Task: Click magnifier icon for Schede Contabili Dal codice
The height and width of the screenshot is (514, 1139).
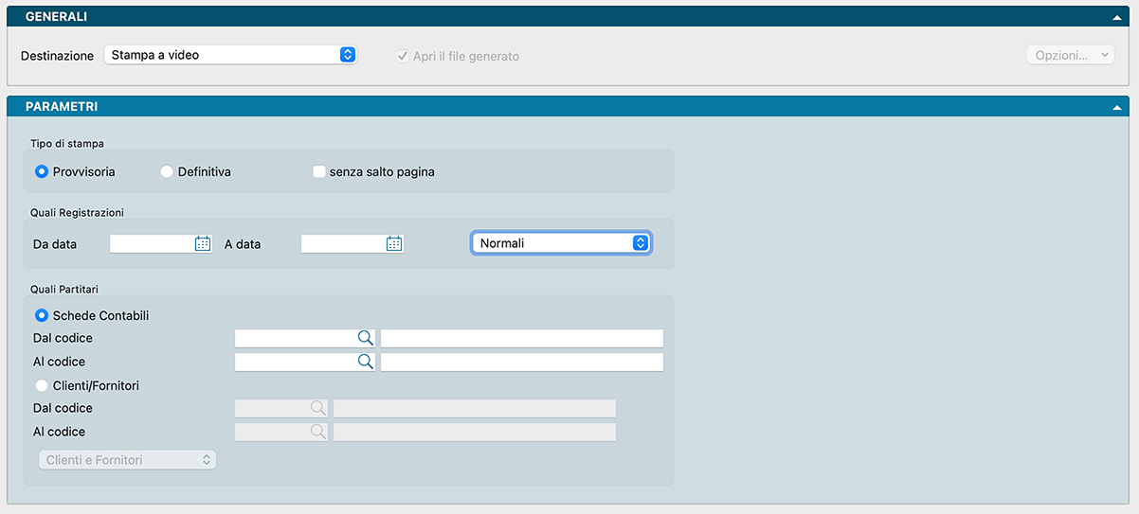Action: (365, 338)
